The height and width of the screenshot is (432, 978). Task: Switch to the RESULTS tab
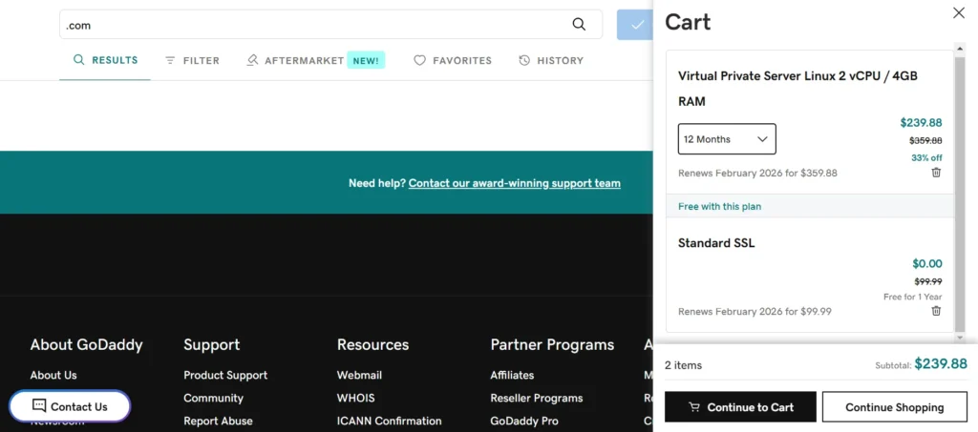(105, 60)
